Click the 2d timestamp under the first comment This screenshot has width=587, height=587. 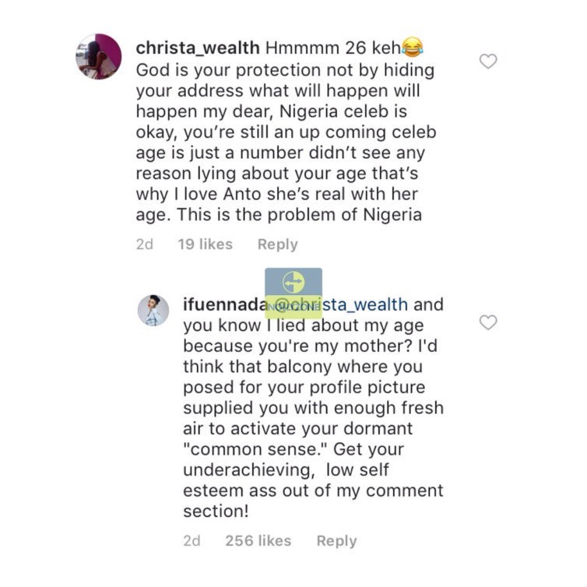(x=145, y=244)
